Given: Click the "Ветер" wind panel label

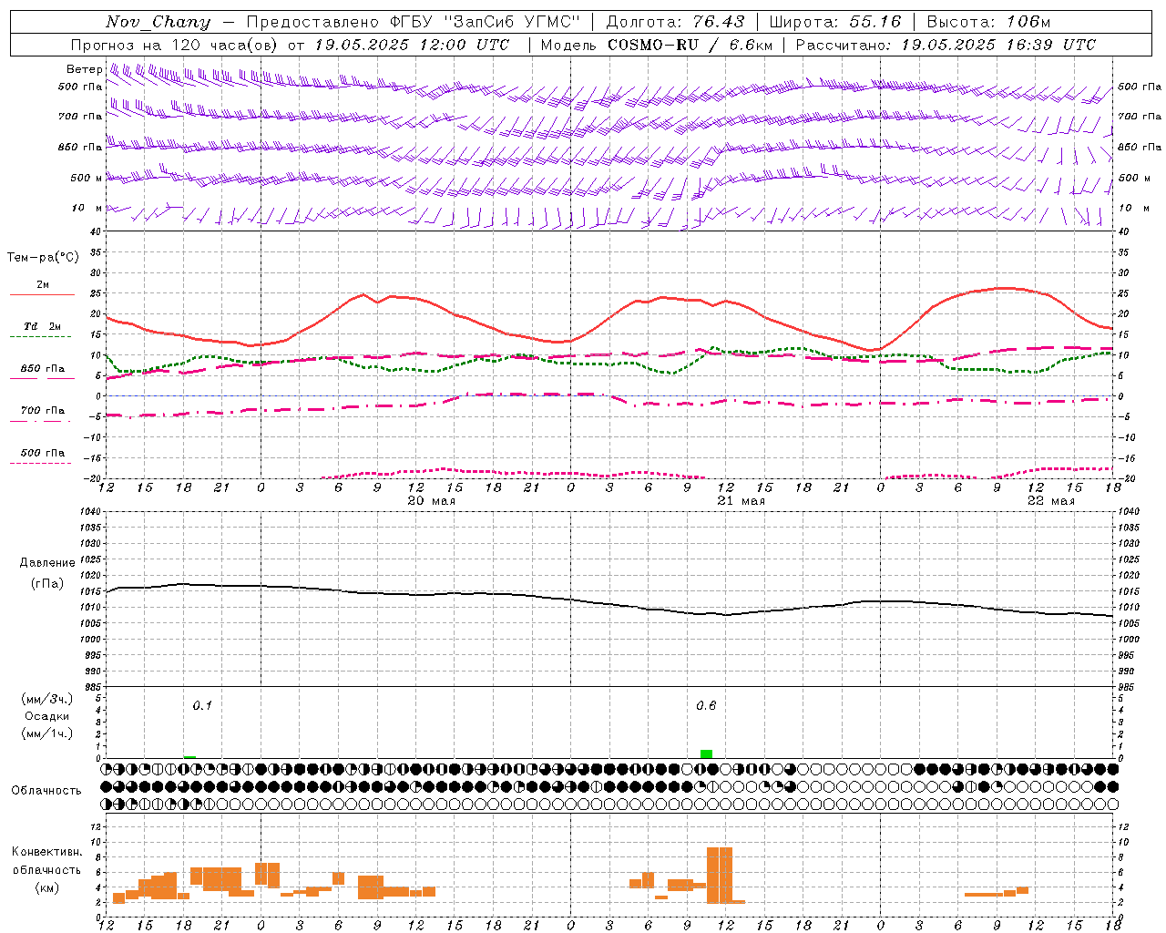Looking at the screenshot, I should tap(84, 69).
